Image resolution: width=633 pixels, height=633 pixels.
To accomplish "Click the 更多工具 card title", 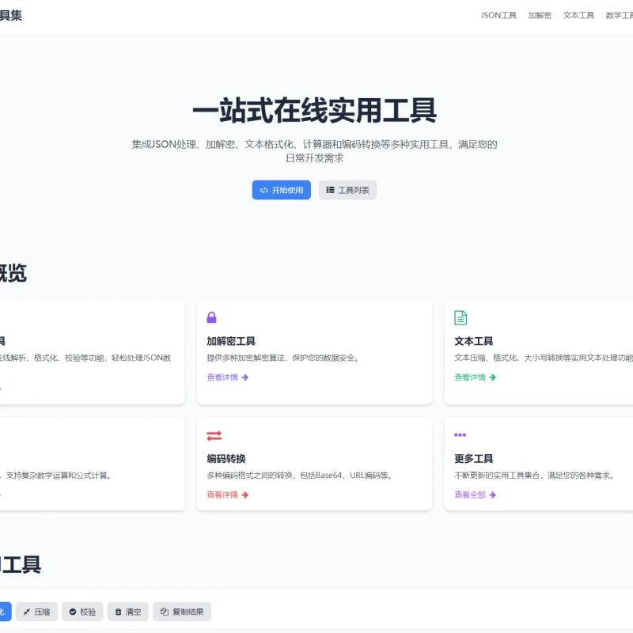I will (x=473, y=459).
